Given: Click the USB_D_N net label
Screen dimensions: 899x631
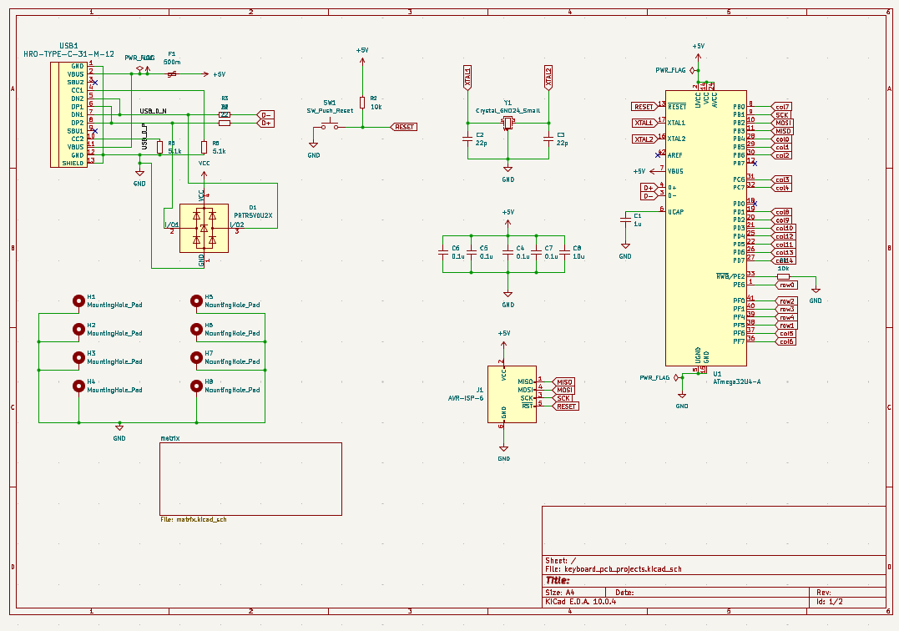Looking at the screenshot, I should (x=153, y=111).
